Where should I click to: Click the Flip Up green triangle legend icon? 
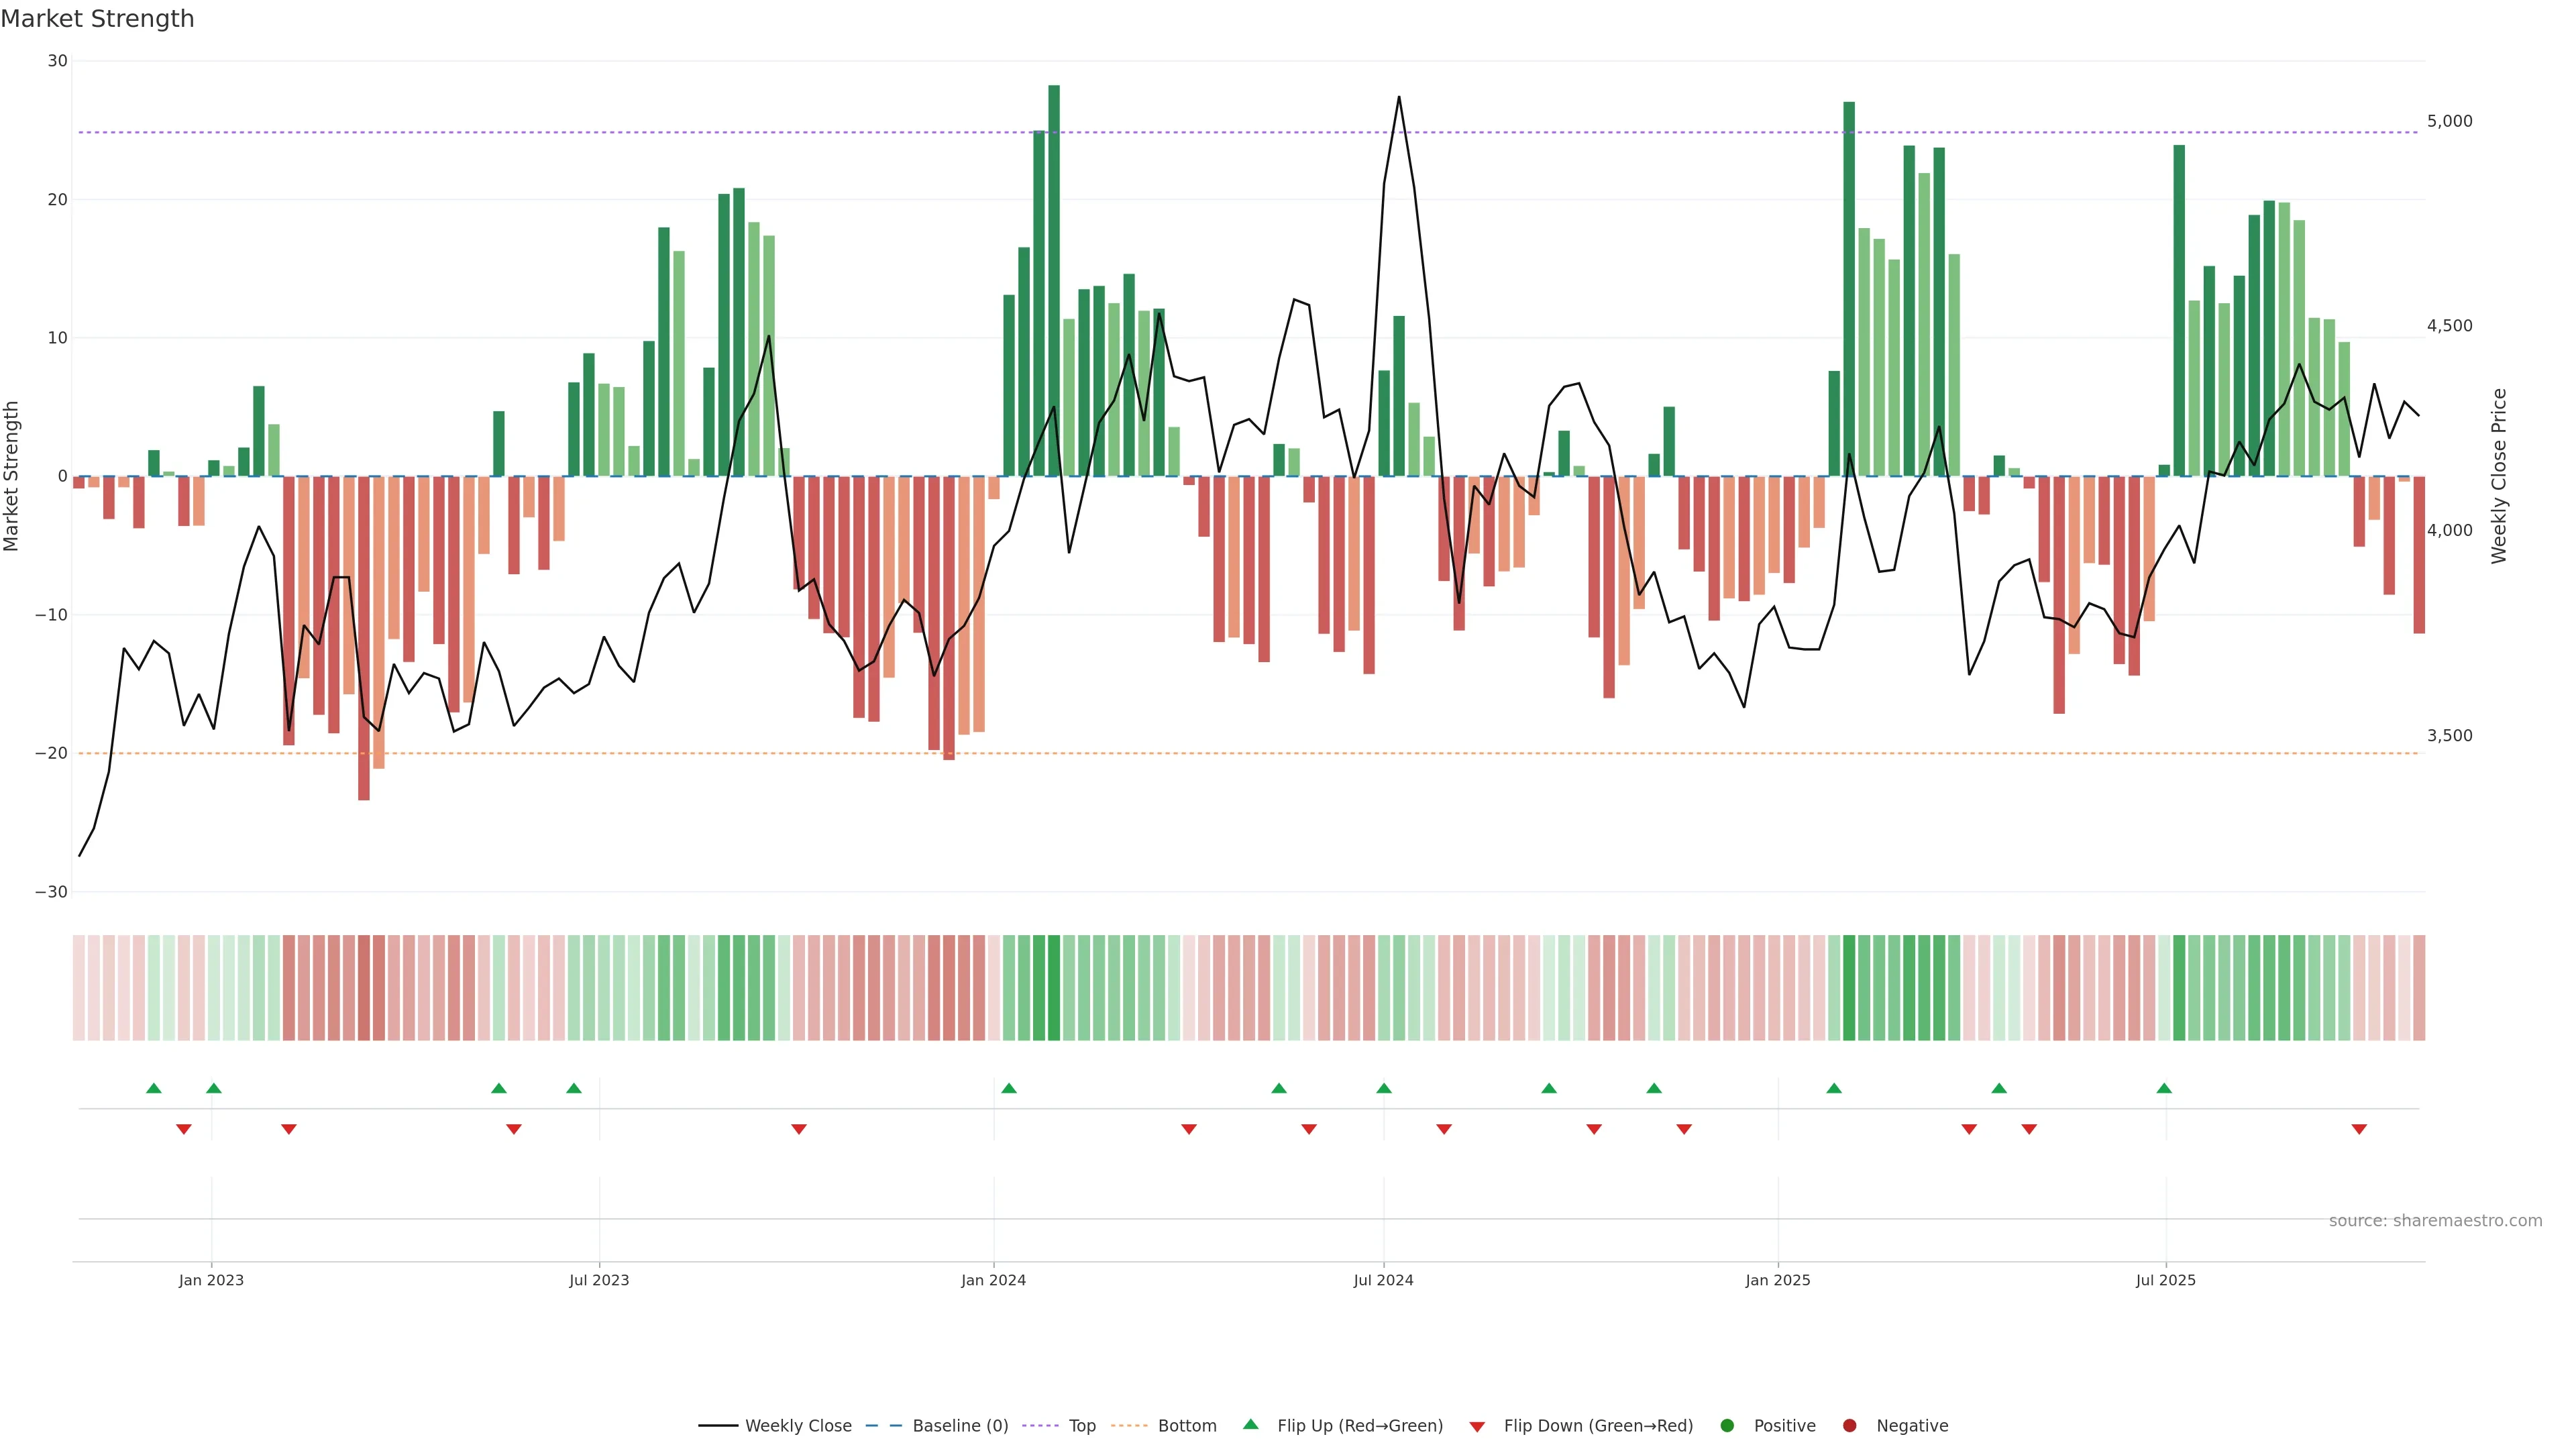(x=1250, y=1424)
